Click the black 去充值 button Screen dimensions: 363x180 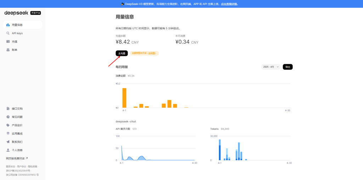122,53
